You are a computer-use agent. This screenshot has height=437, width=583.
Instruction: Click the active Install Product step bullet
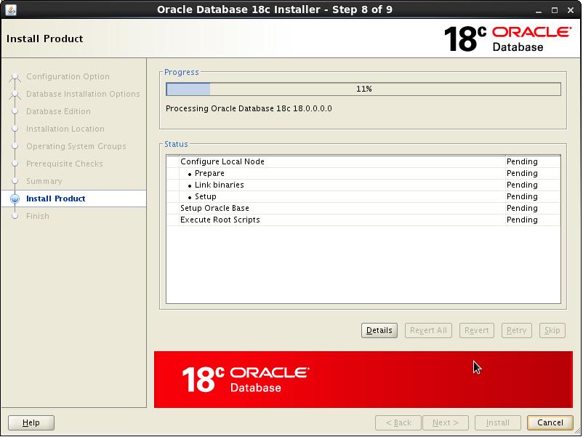tap(15, 199)
